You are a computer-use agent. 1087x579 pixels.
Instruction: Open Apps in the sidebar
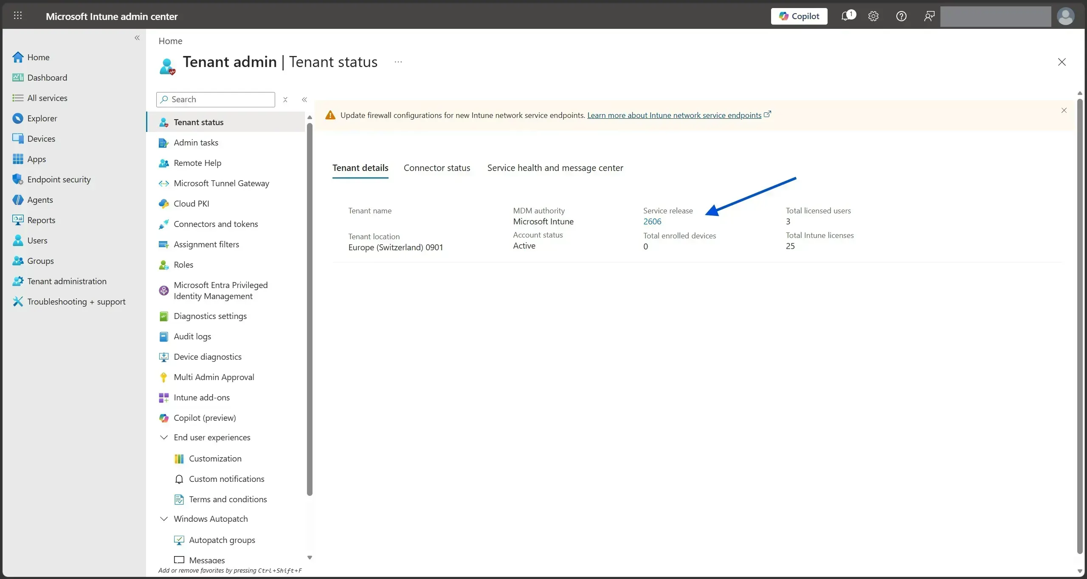[x=36, y=159]
